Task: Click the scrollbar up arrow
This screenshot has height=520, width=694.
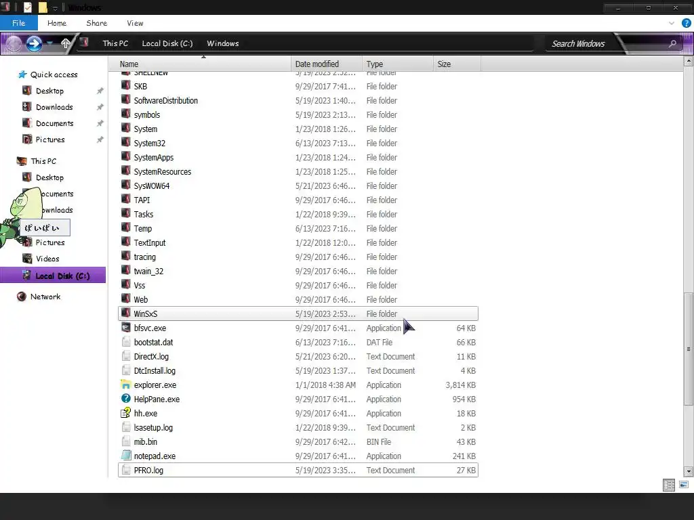Action: tap(689, 62)
